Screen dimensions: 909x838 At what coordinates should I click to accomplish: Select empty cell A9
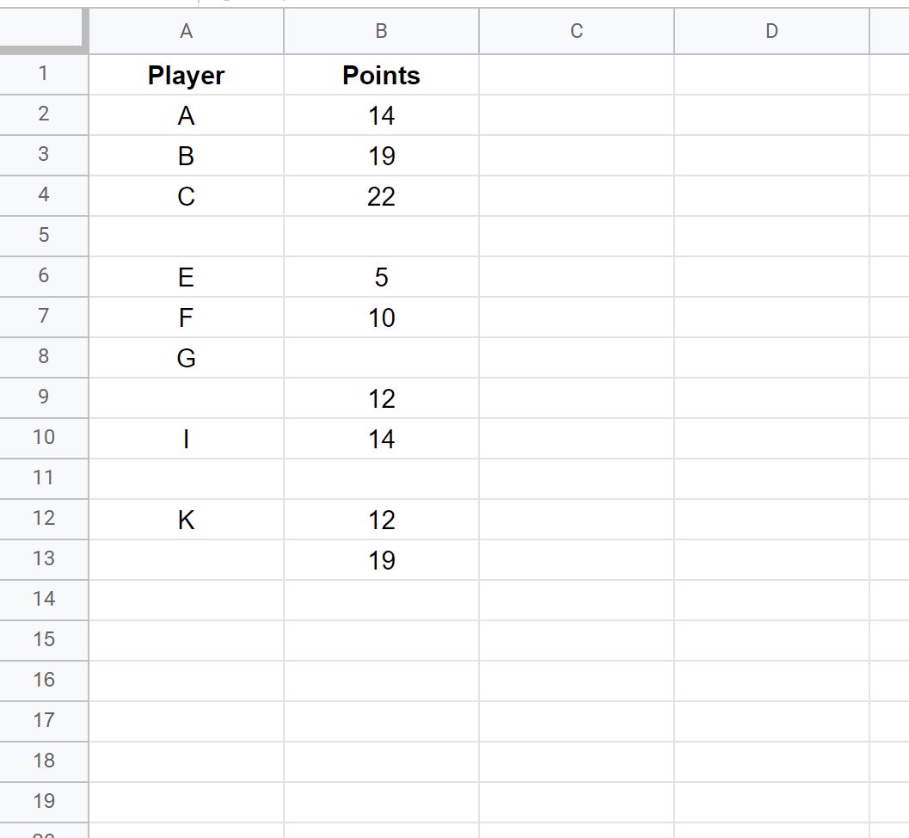coord(186,397)
